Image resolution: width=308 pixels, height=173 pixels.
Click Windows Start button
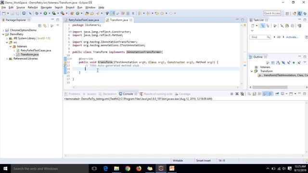(5, 169)
